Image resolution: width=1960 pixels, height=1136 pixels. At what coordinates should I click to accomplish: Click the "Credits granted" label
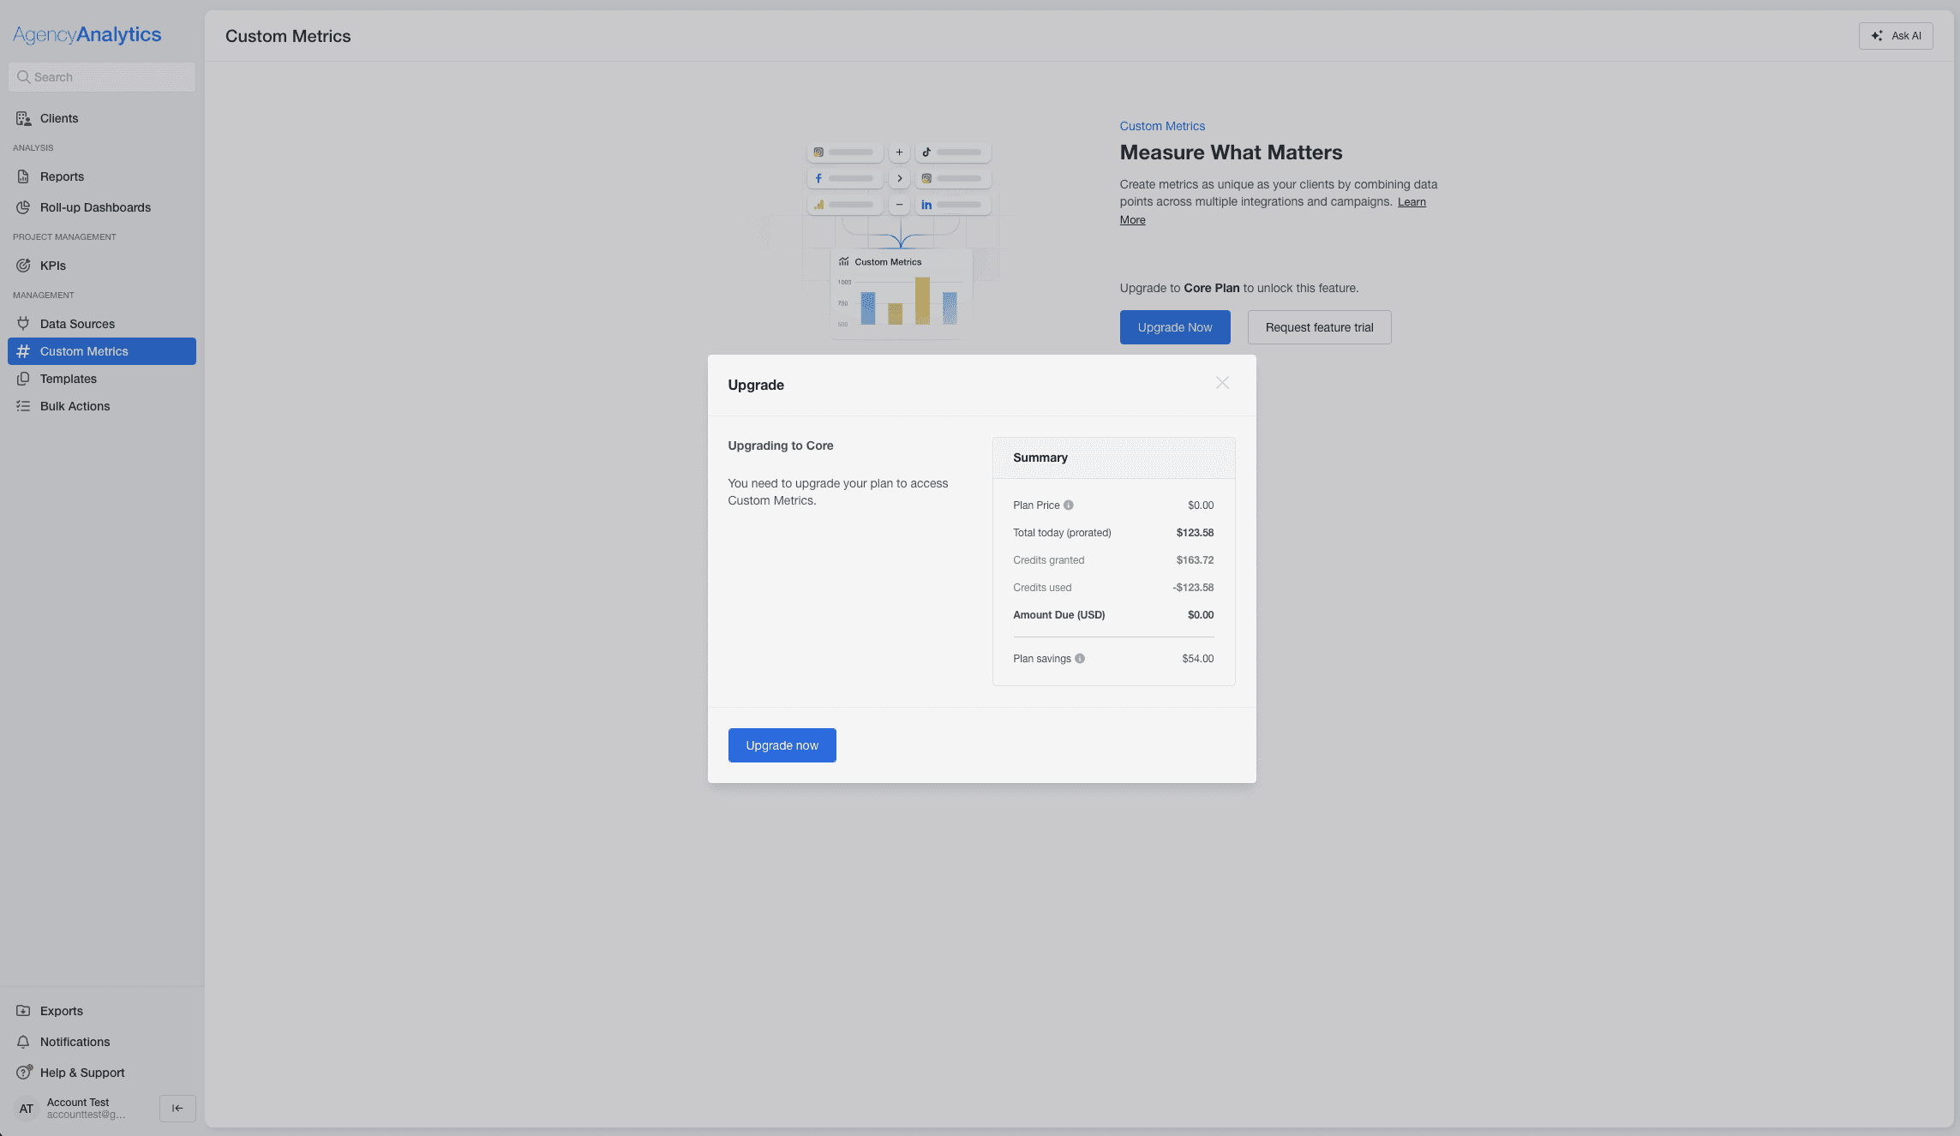1048,560
